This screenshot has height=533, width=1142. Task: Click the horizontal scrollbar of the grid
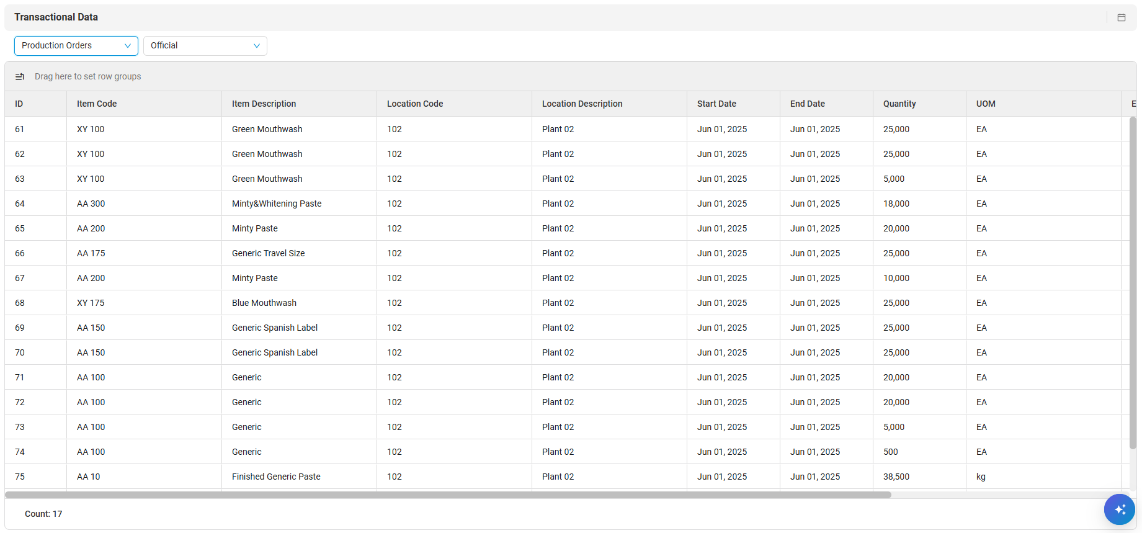pos(448,495)
